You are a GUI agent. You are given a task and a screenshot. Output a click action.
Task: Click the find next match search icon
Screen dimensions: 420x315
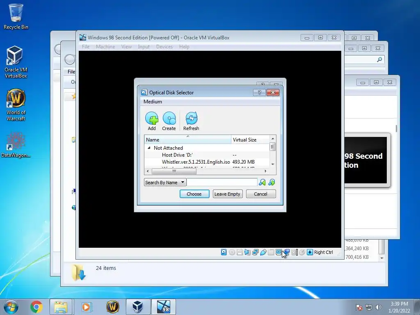272,183
